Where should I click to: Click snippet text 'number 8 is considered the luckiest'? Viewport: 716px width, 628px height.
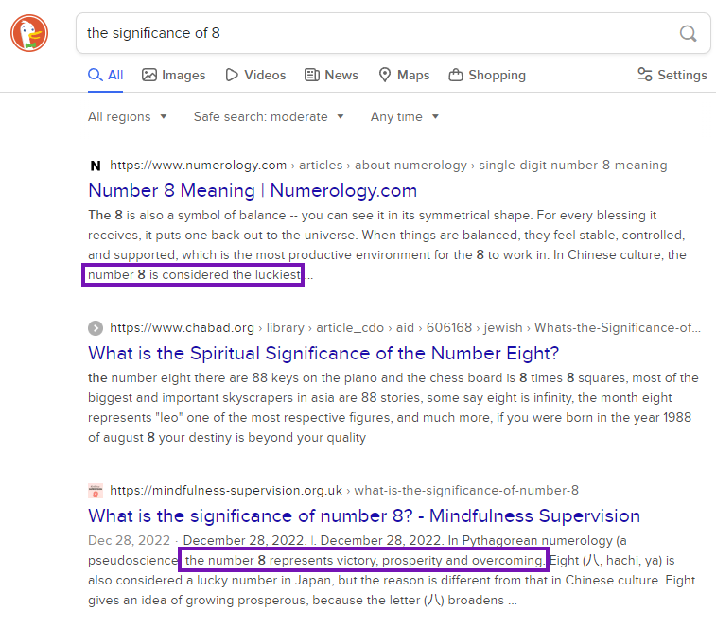[x=194, y=274]
